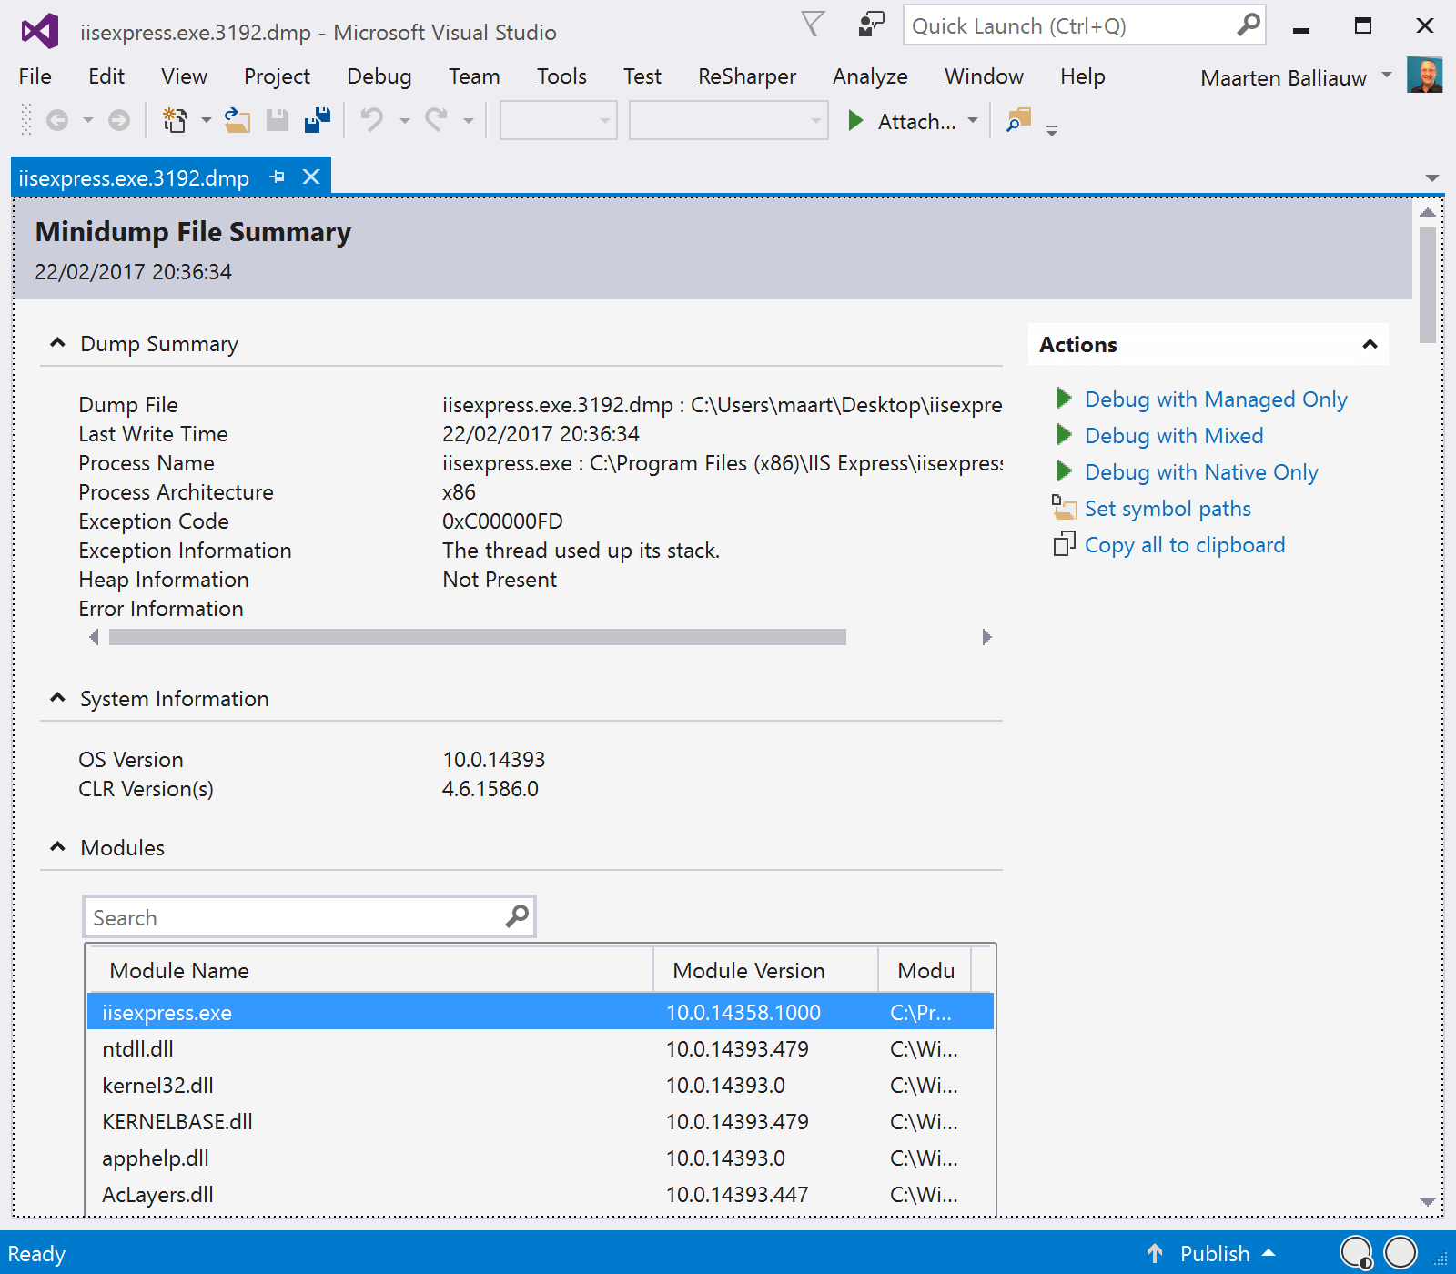Screen dimensions: 1456x1274
Task: Open the Attach button dropdown arrow
Action: tap(973, 120)
